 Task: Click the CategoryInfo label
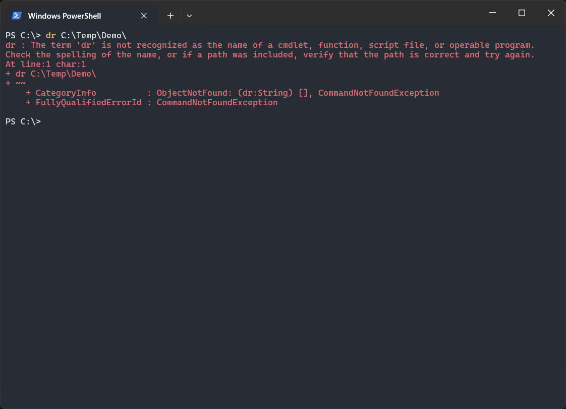click(66, 93)
